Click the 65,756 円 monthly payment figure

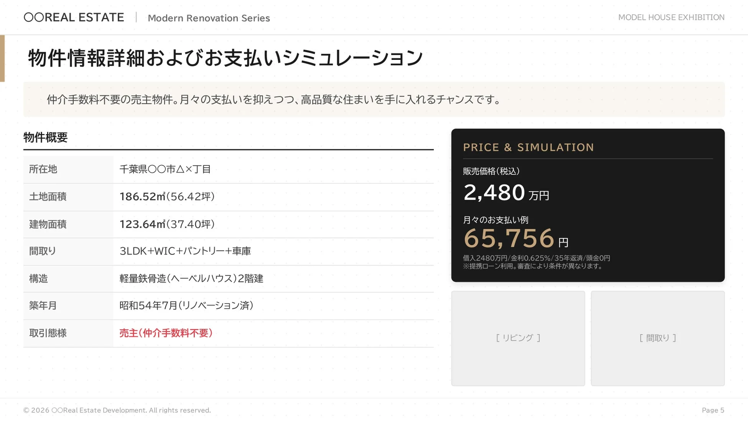point(516,239)
